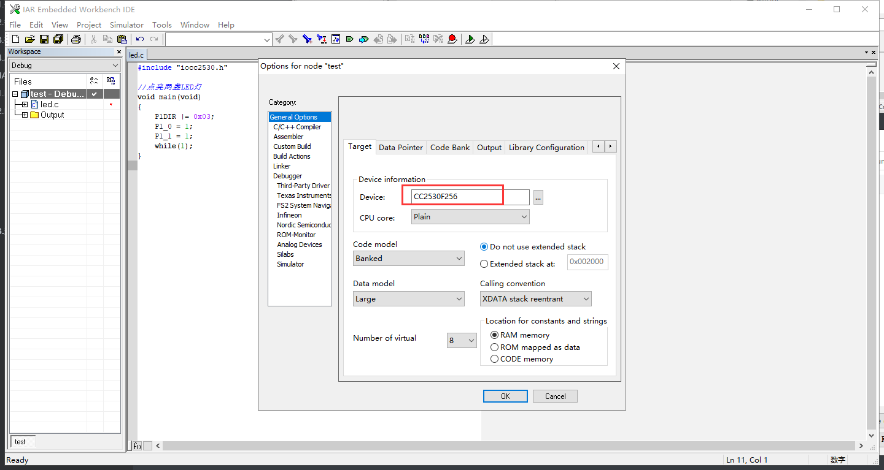This screenshot has height=470, width=884.
Task: Select the Debugger category
Action: point(288,176)
